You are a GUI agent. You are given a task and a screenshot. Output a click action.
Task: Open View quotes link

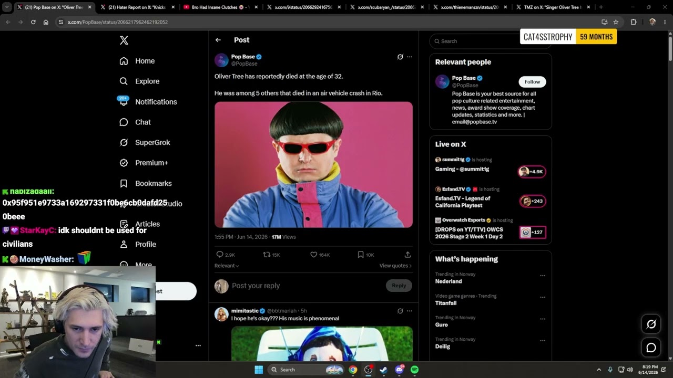pos(395,266)
